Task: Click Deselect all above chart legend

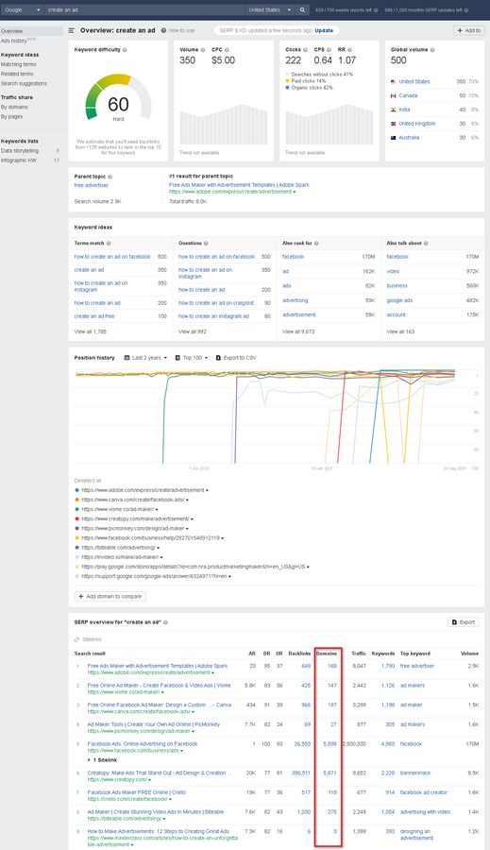Action: click(x=88, y=481)
